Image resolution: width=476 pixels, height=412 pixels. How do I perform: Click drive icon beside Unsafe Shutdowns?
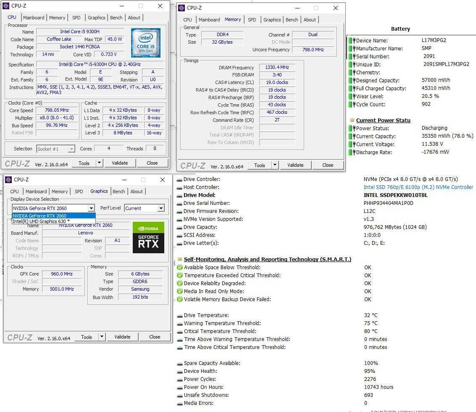(x=180, y=396)
